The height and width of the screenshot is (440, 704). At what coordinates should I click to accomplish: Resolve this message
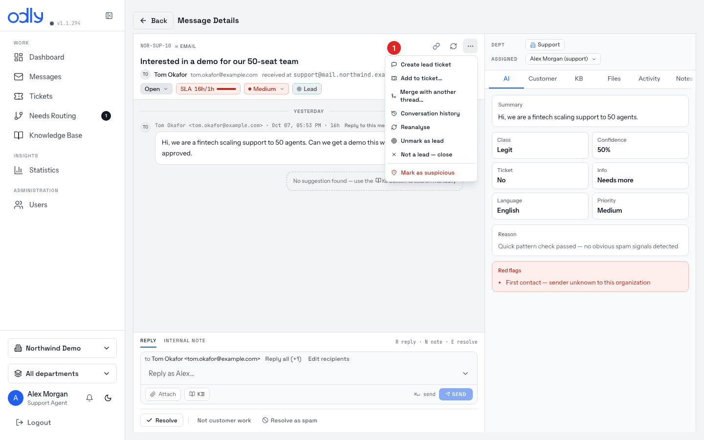click(162, 420)
